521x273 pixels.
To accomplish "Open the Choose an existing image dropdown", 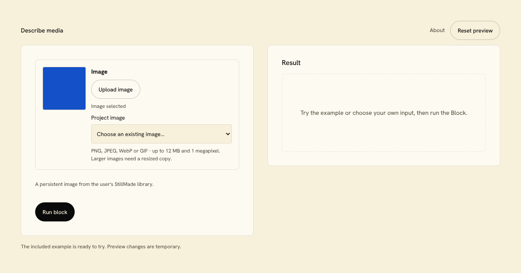I will click(162, 134).
